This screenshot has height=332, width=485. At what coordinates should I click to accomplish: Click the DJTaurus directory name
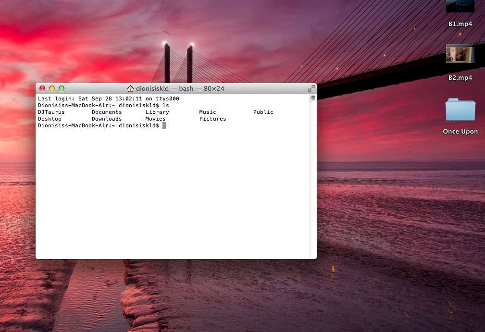pos(51,112)
